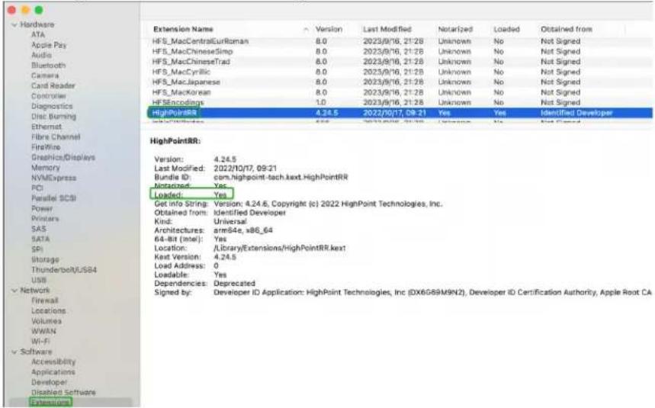The image size is (655, 408).
Task: Click the sort direction arrow in Extension Name header
Action: pos(307,29)
